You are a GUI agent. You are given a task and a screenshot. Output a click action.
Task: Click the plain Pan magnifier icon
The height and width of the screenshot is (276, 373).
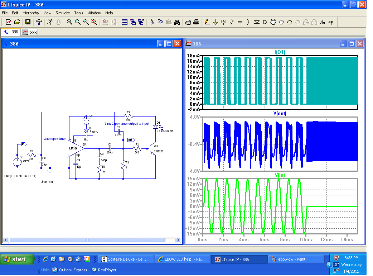(x=78, y=22)
